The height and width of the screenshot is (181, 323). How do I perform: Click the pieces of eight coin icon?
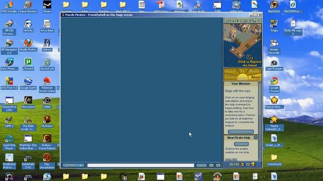[242, 164]
